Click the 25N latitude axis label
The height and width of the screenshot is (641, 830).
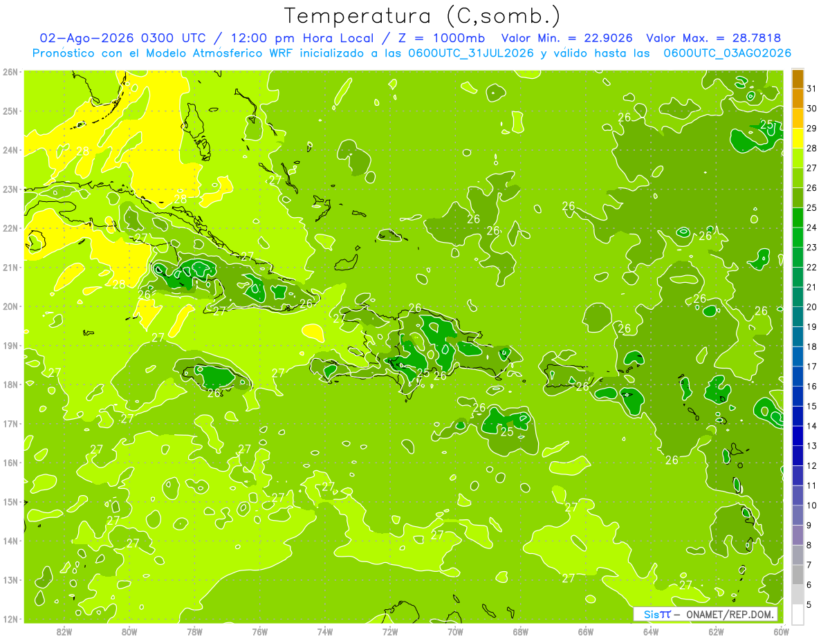tap(10, 111)
